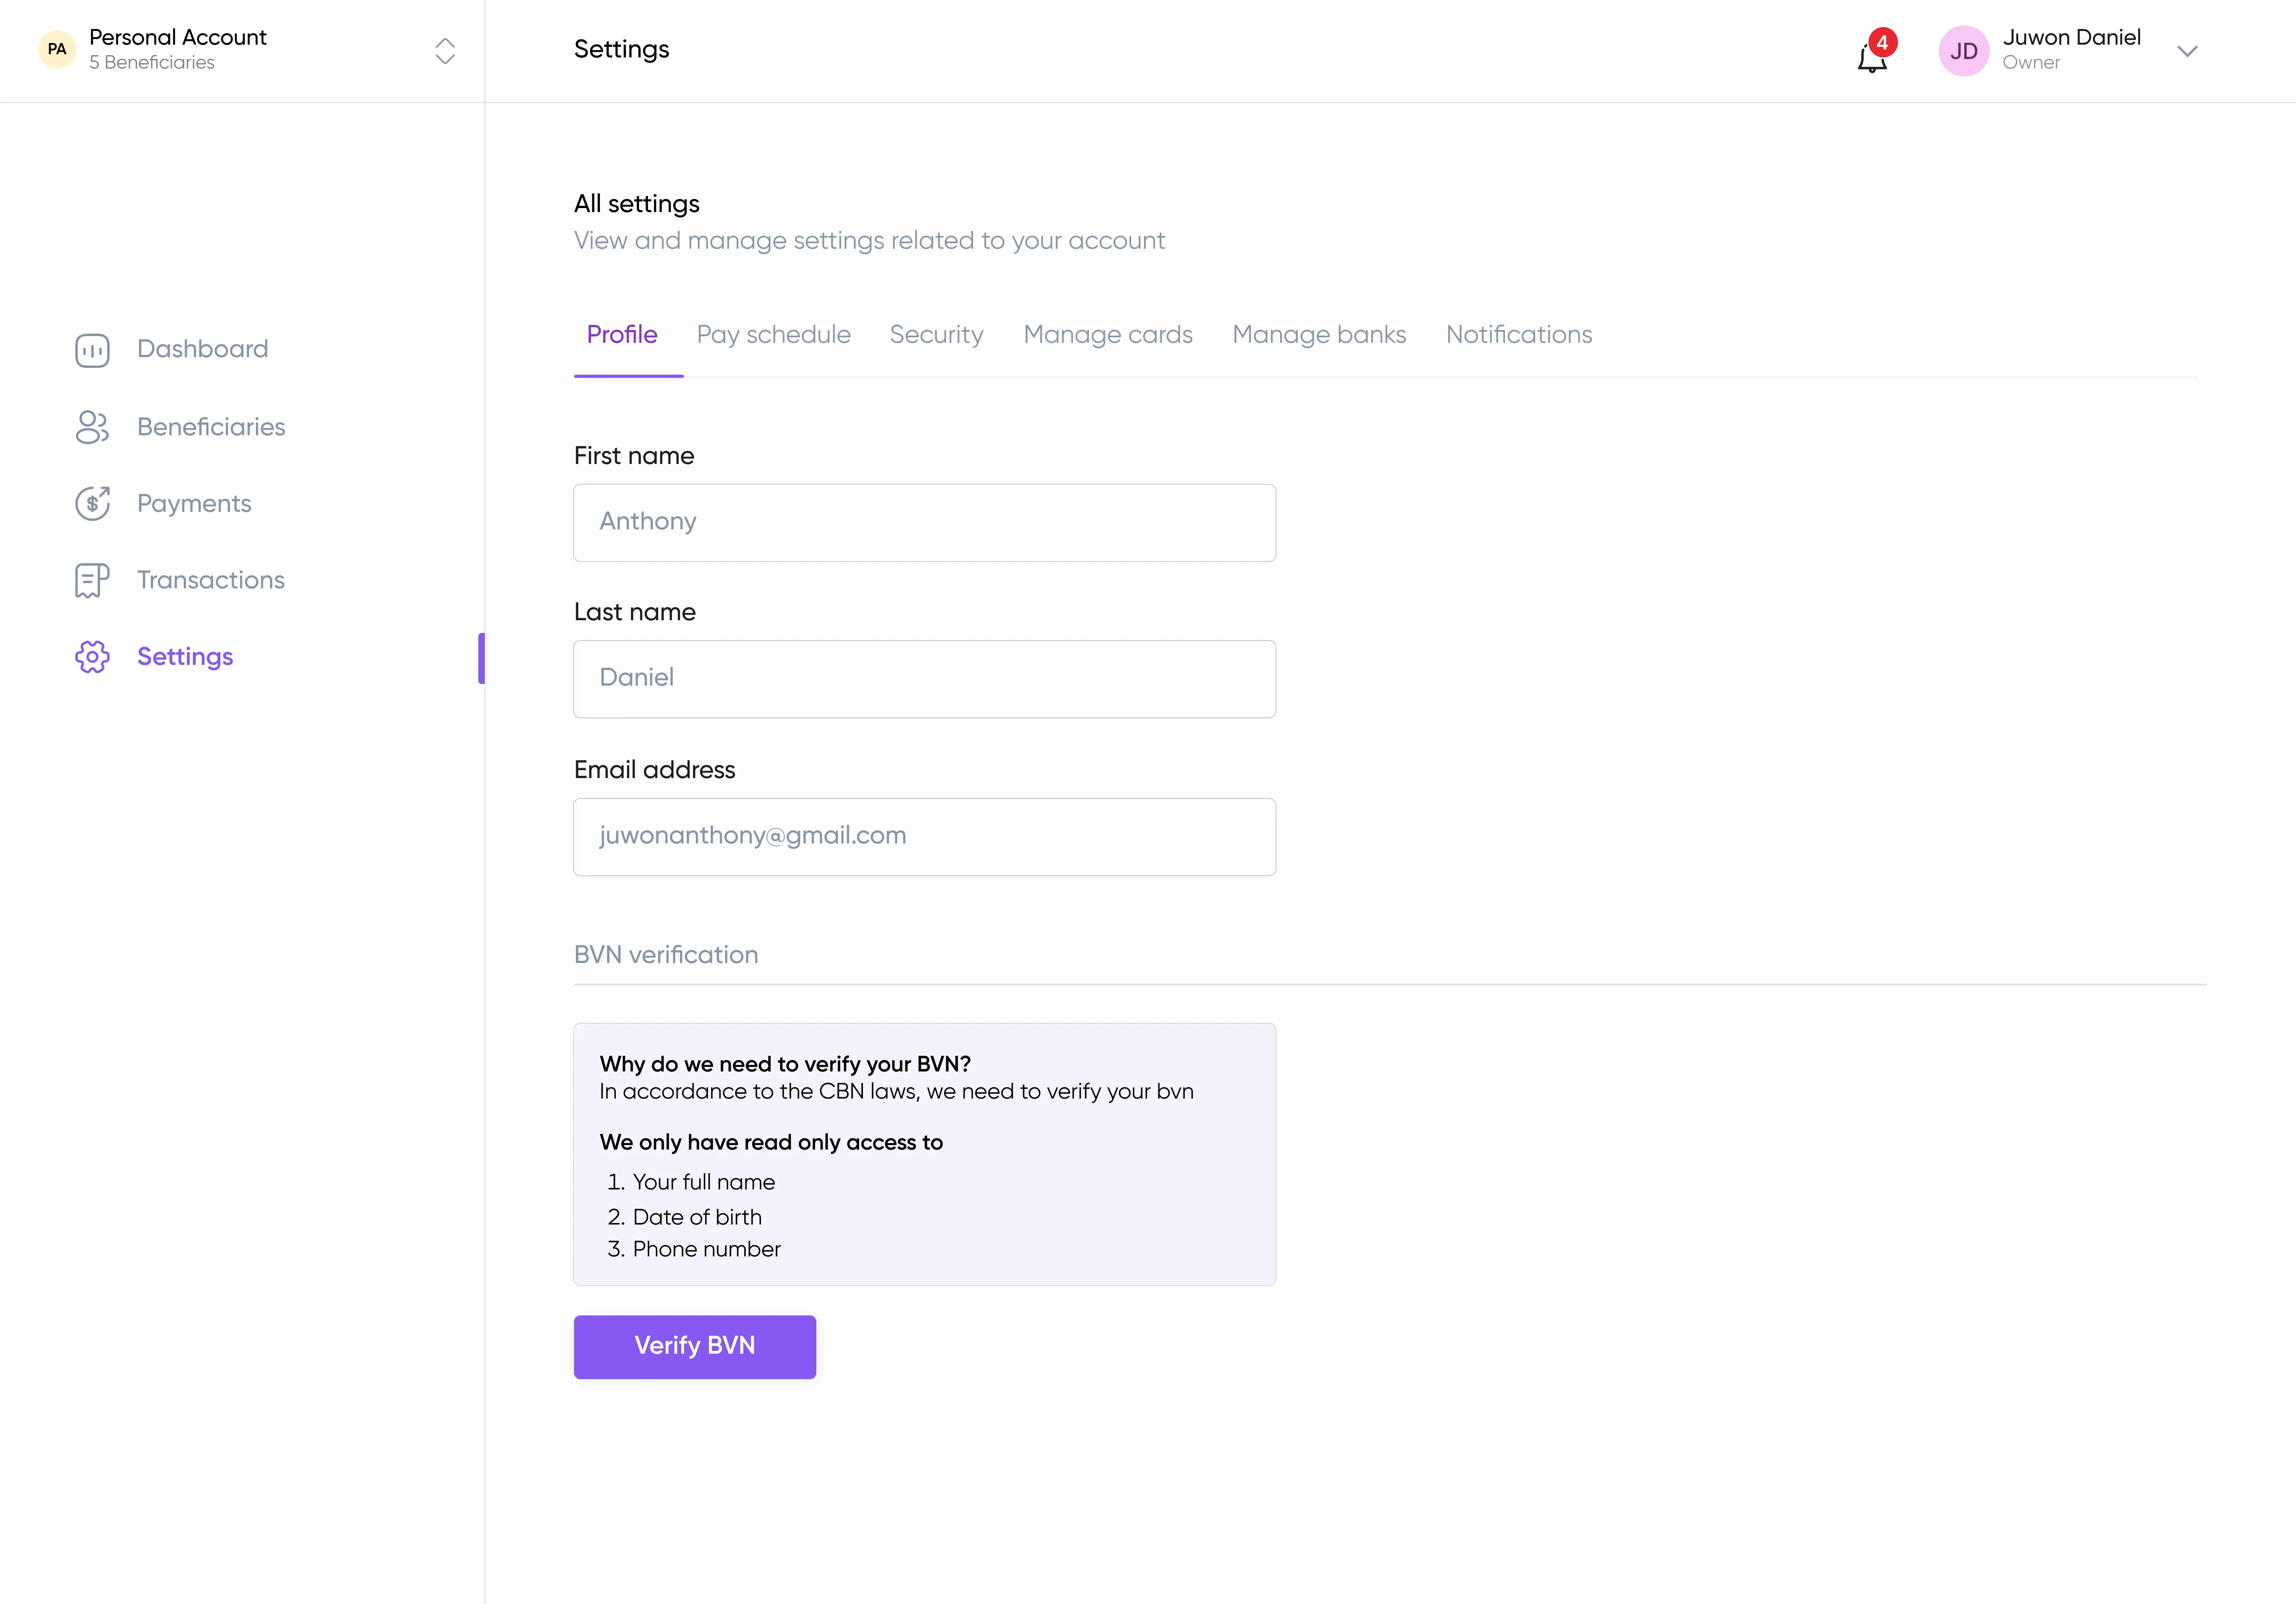Screen dimensions: 2296x1604
Task: Select the Profile tab
Action: [x=622, y=335]
